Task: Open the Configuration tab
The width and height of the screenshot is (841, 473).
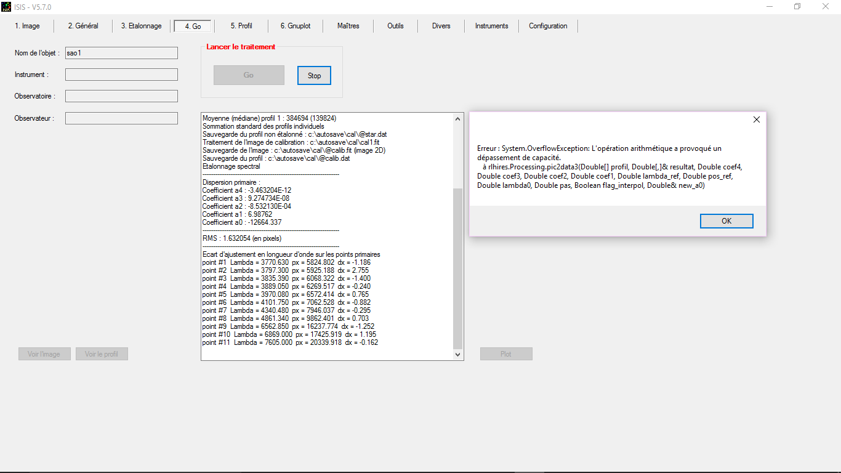Action: coord(548,26)
